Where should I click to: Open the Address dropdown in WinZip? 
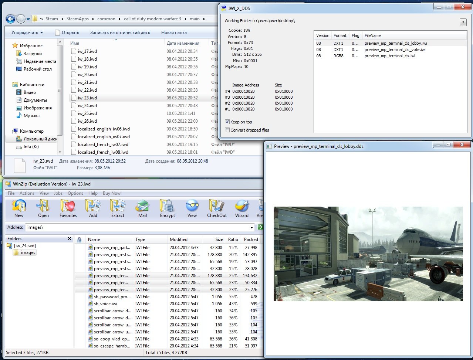252,227
